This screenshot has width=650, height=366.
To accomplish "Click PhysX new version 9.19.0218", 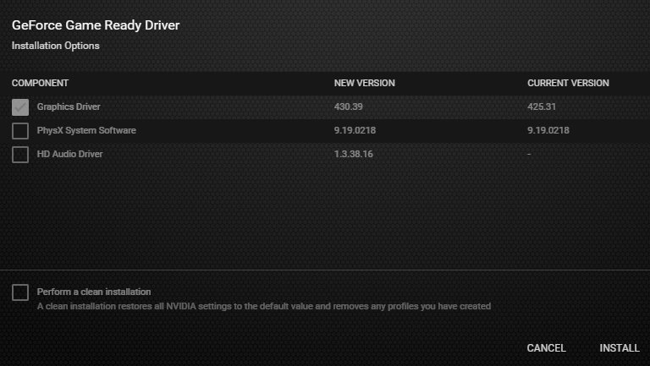I will click(x=355, y=130).
